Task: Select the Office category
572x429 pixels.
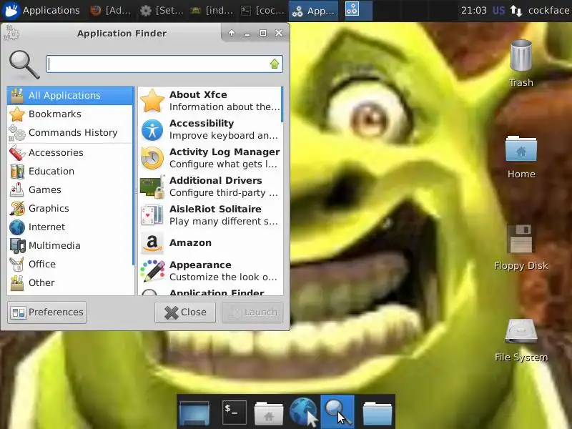Action: [x=70, y=264]
